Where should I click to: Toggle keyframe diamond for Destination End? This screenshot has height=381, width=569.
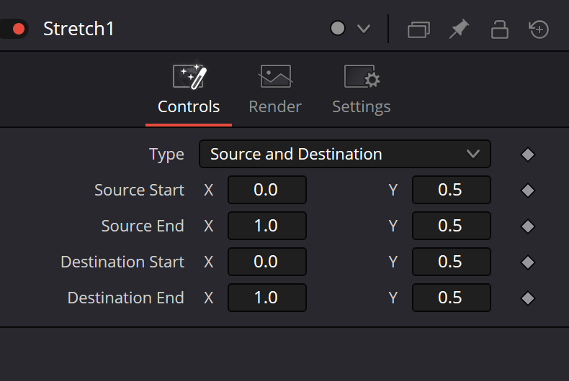(x=528, y=298)
